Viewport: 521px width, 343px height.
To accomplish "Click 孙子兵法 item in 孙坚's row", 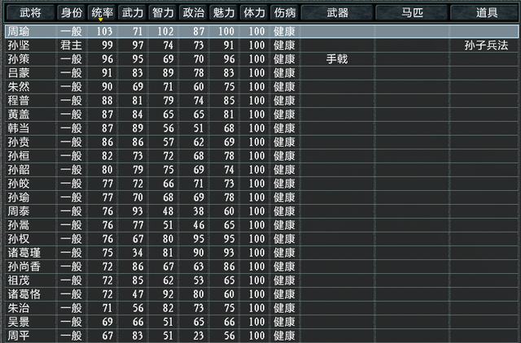I will click(x=486, y=46).
